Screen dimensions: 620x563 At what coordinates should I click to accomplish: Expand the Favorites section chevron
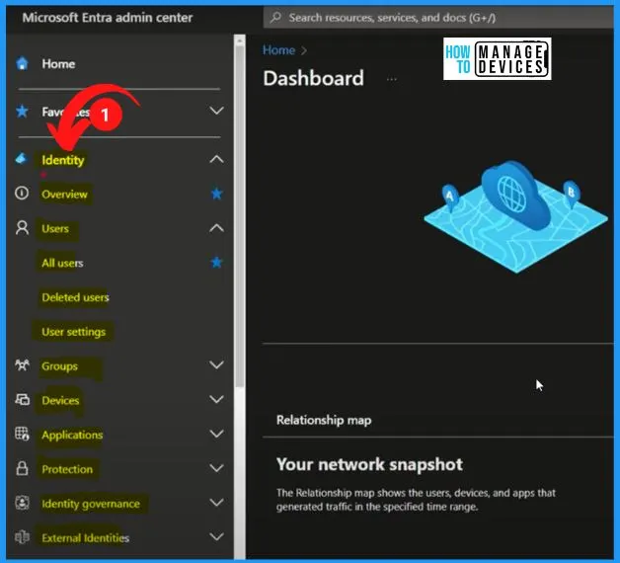[x=216, y=111]
